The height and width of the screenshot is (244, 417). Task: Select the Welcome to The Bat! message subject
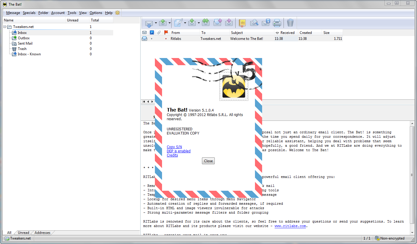(247, 39)
